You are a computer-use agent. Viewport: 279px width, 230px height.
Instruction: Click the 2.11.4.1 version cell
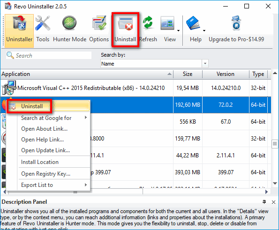tap(226, 156)
